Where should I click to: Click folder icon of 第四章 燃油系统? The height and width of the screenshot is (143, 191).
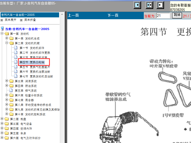11,86
